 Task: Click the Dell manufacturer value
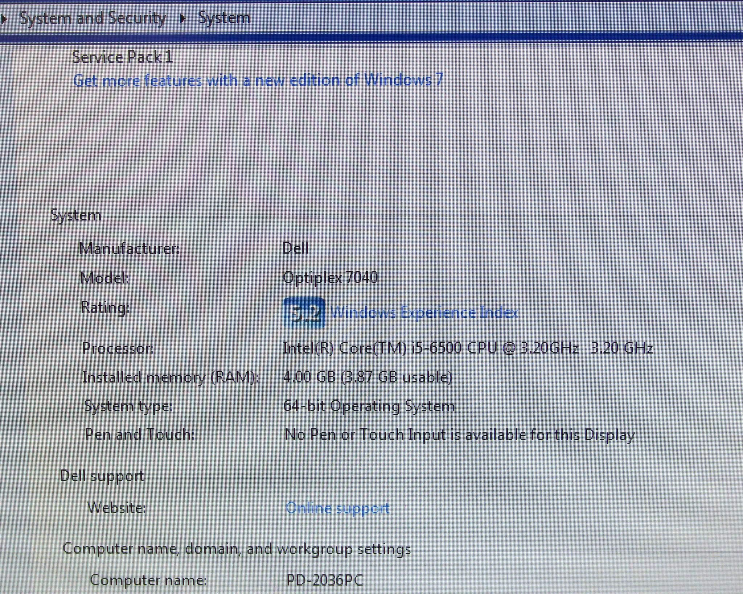[295, 249]
